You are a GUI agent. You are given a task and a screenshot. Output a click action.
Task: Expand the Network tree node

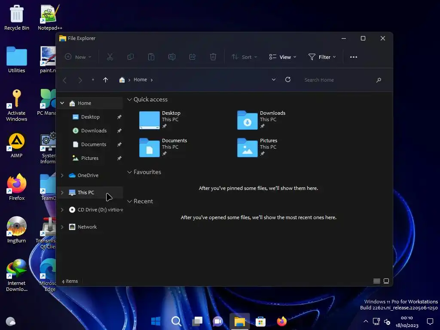click(x=62, y=227)
